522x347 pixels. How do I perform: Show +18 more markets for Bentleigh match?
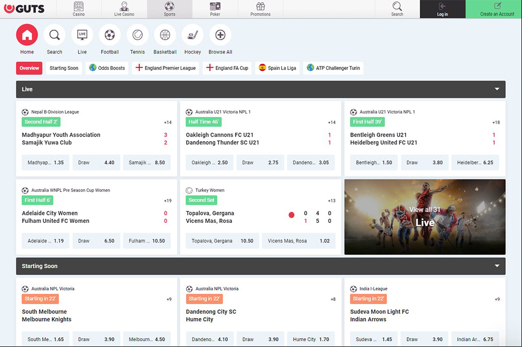[x=496, y=123]
